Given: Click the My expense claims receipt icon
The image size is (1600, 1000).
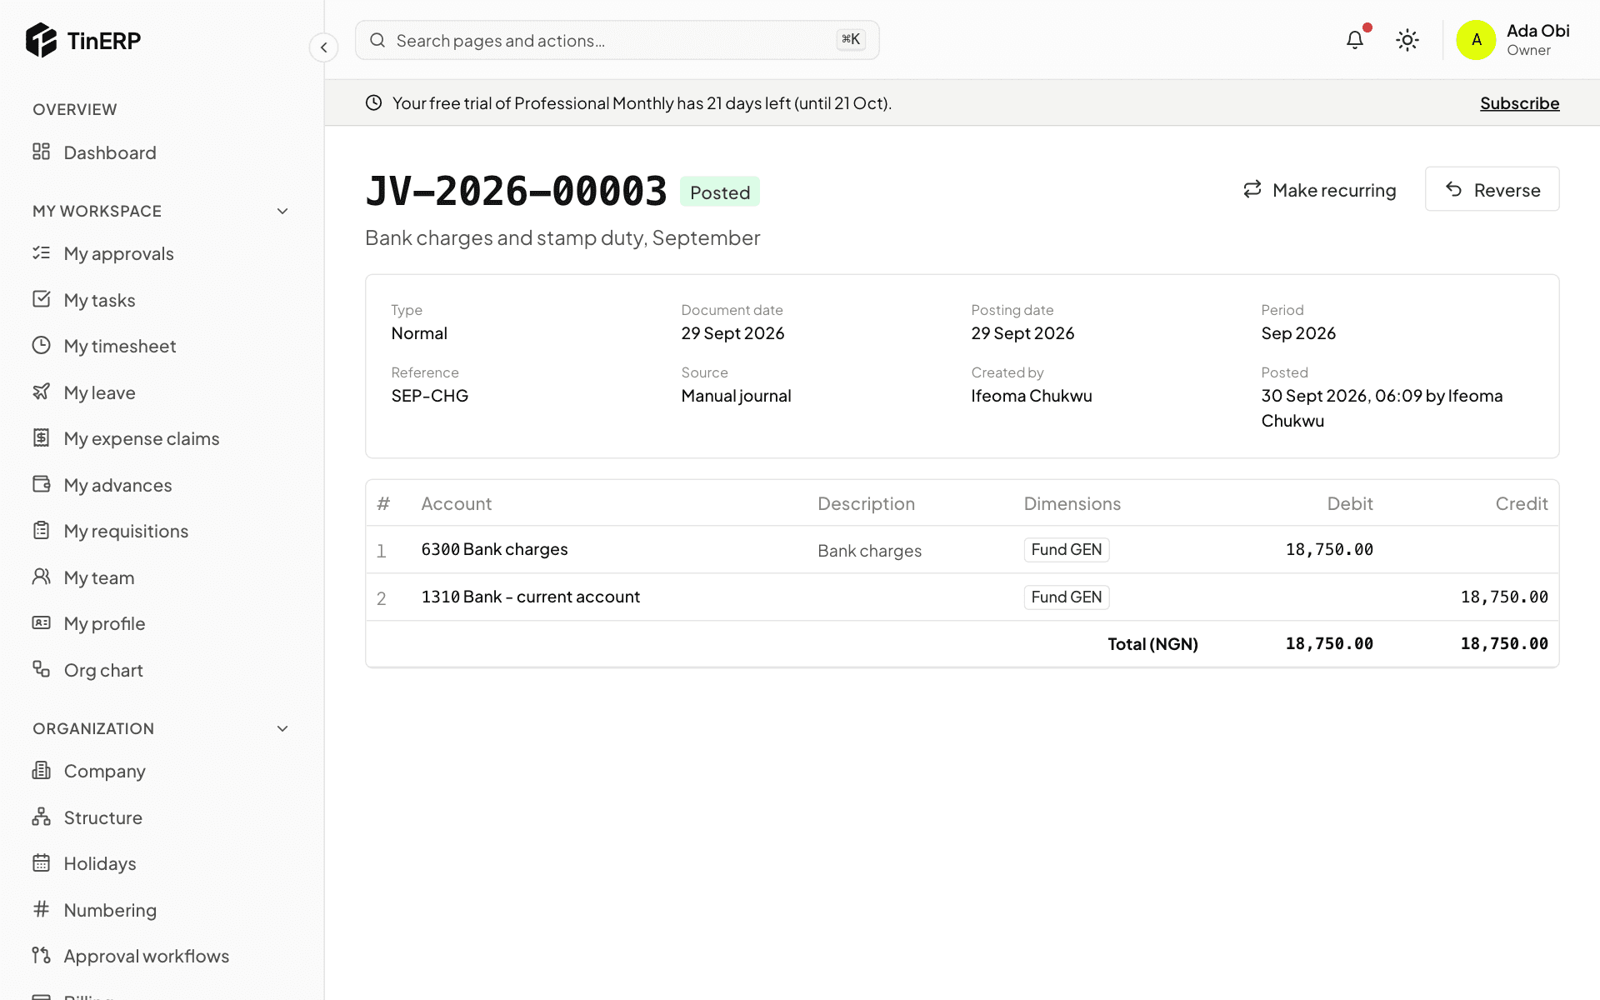Looking at the screenshot, I should [41, 437].
